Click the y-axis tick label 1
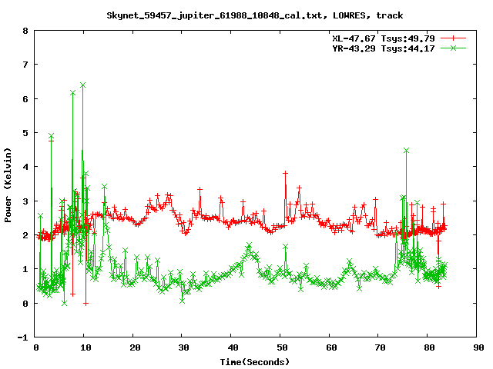The image size is (493, 369). point(25,270)
